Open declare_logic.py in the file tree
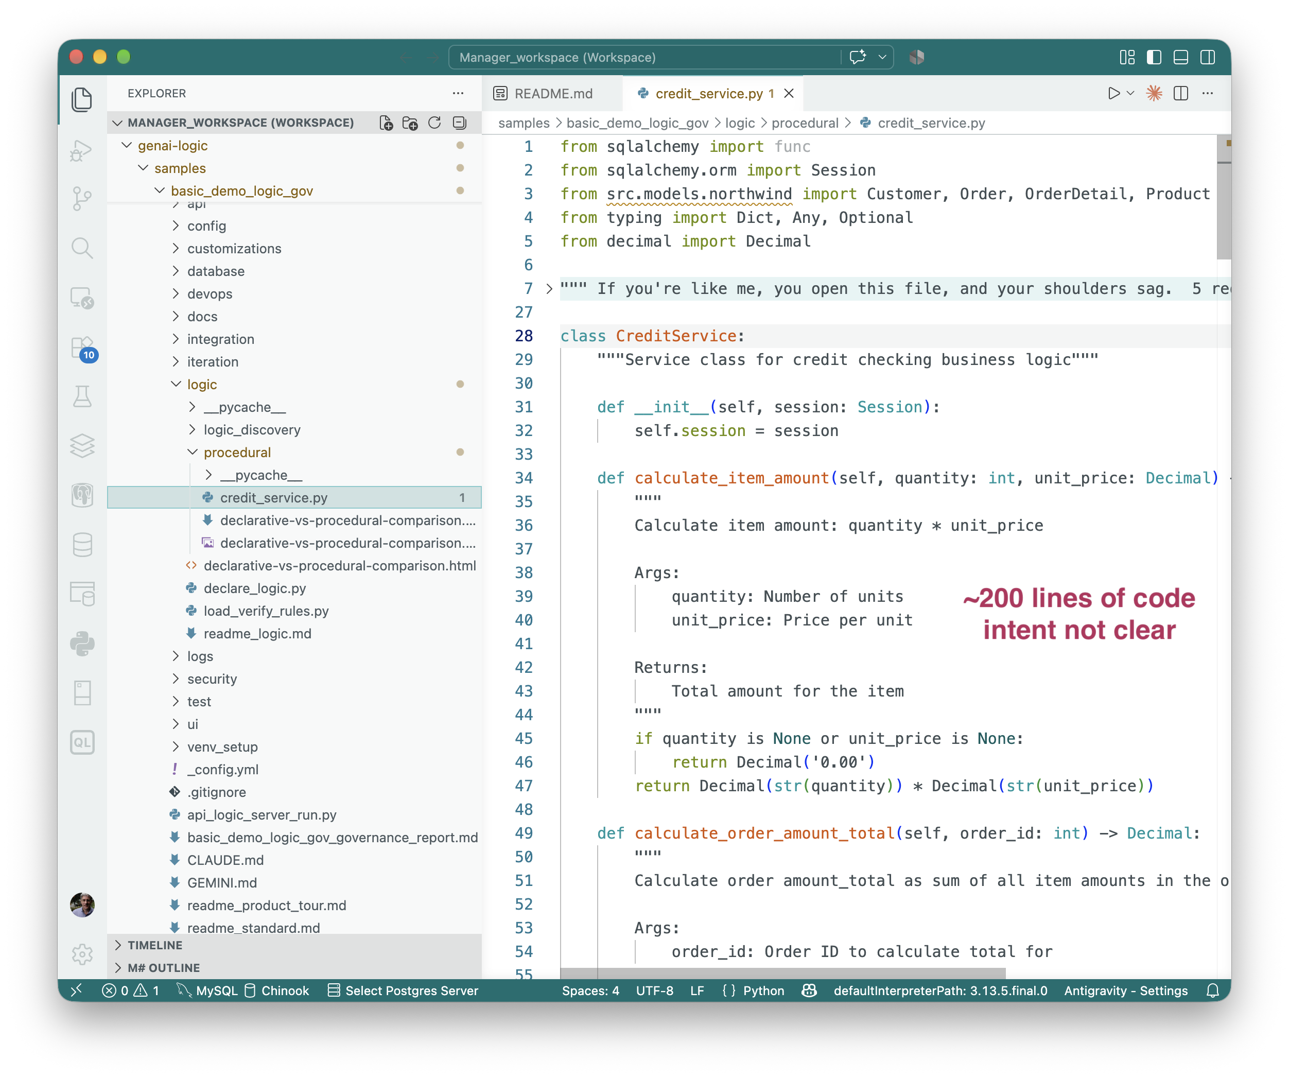1289x1078 pixels. click(254, 588)
